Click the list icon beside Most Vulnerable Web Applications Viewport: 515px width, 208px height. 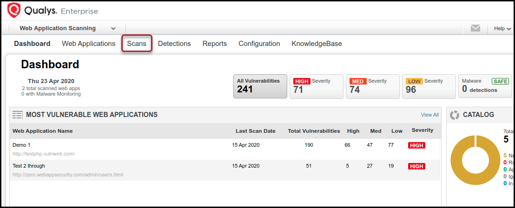18,115
